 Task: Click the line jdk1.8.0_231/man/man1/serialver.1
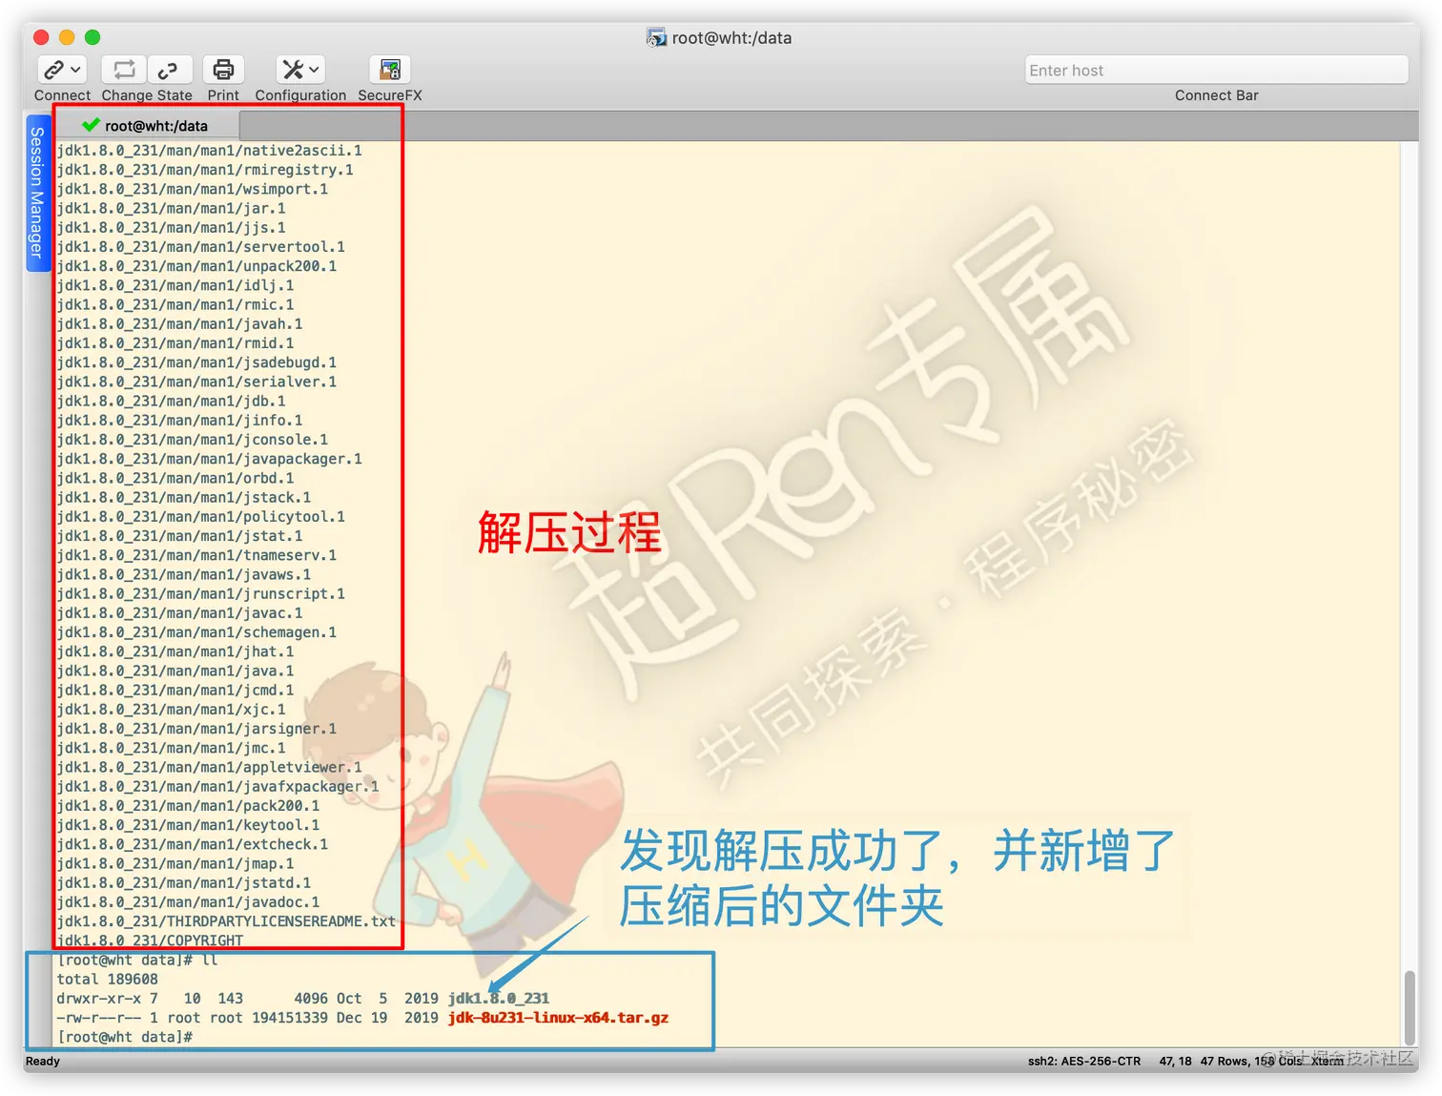tap(196, 382)
